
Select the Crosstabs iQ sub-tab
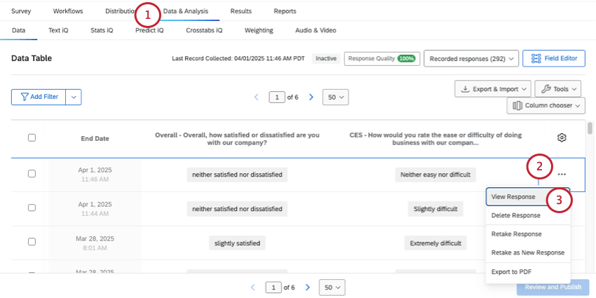204,30
